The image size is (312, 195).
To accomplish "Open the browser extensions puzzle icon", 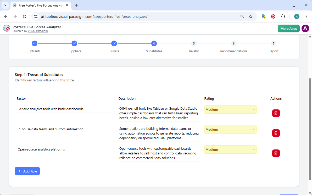I will point(283,16).
